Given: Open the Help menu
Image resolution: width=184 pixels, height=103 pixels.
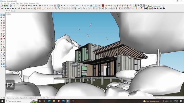Looking at the screenshot, I should click(x=37, y=3).
